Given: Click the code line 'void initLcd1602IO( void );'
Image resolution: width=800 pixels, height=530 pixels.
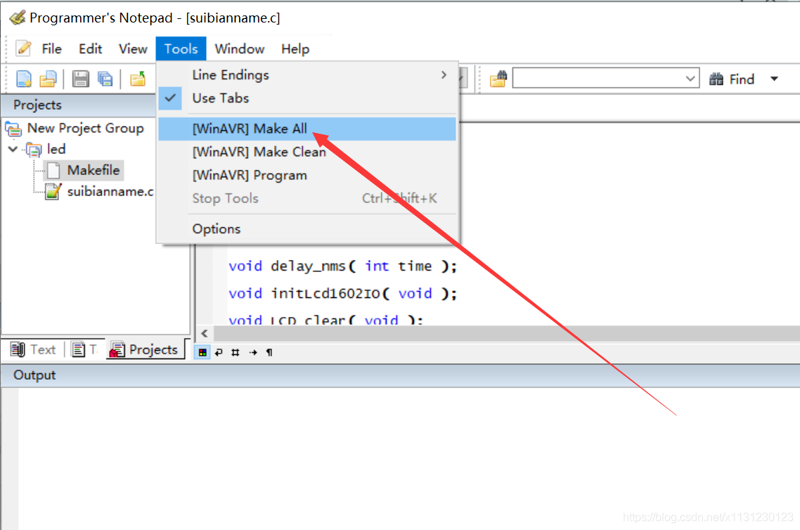Looking at the screenshot, I should point(342,294).
